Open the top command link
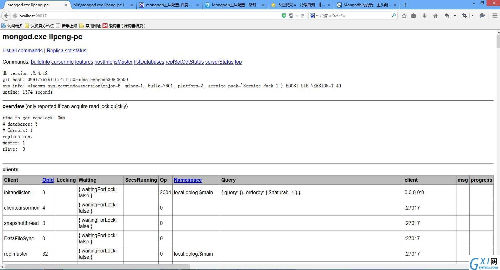The width and height of the screenshot is (500, 270). (x=238, y=62)
